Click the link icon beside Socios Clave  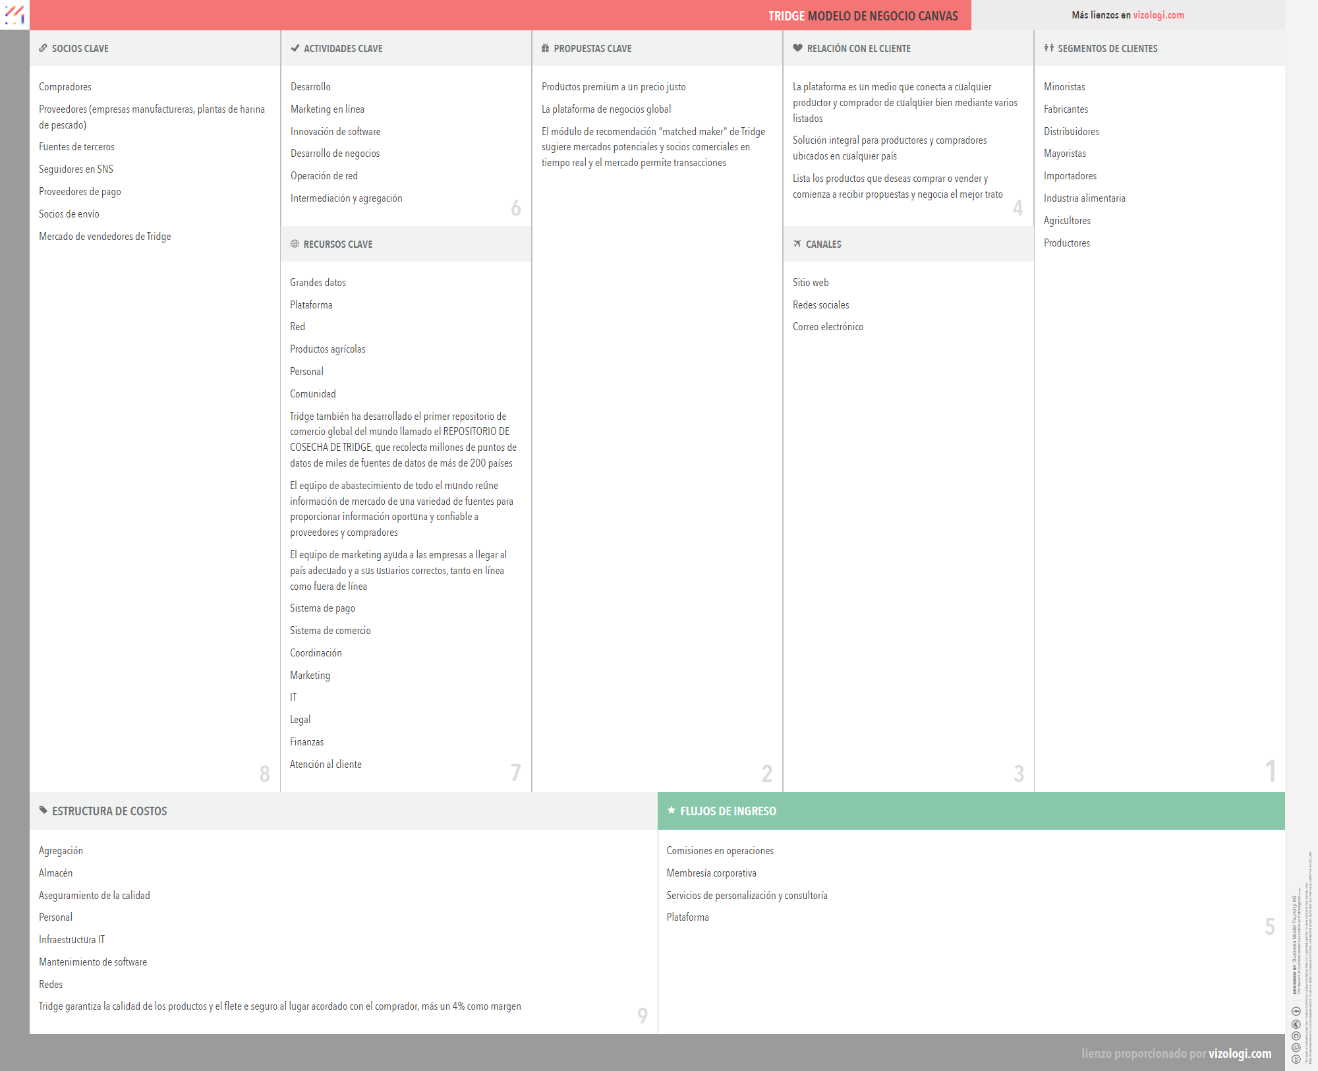[x=43, y=48]
